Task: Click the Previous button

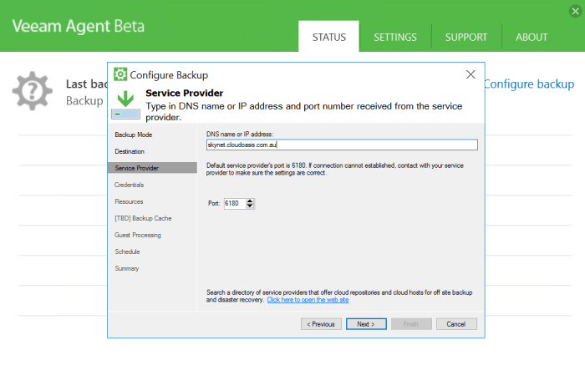Action: (x=321, y=324)
